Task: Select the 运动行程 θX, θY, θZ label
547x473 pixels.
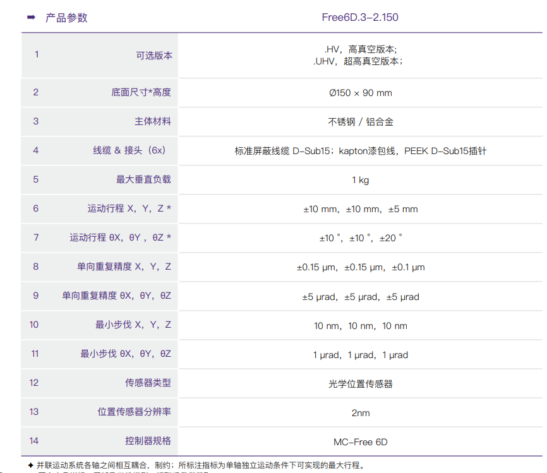Action: 120,237
